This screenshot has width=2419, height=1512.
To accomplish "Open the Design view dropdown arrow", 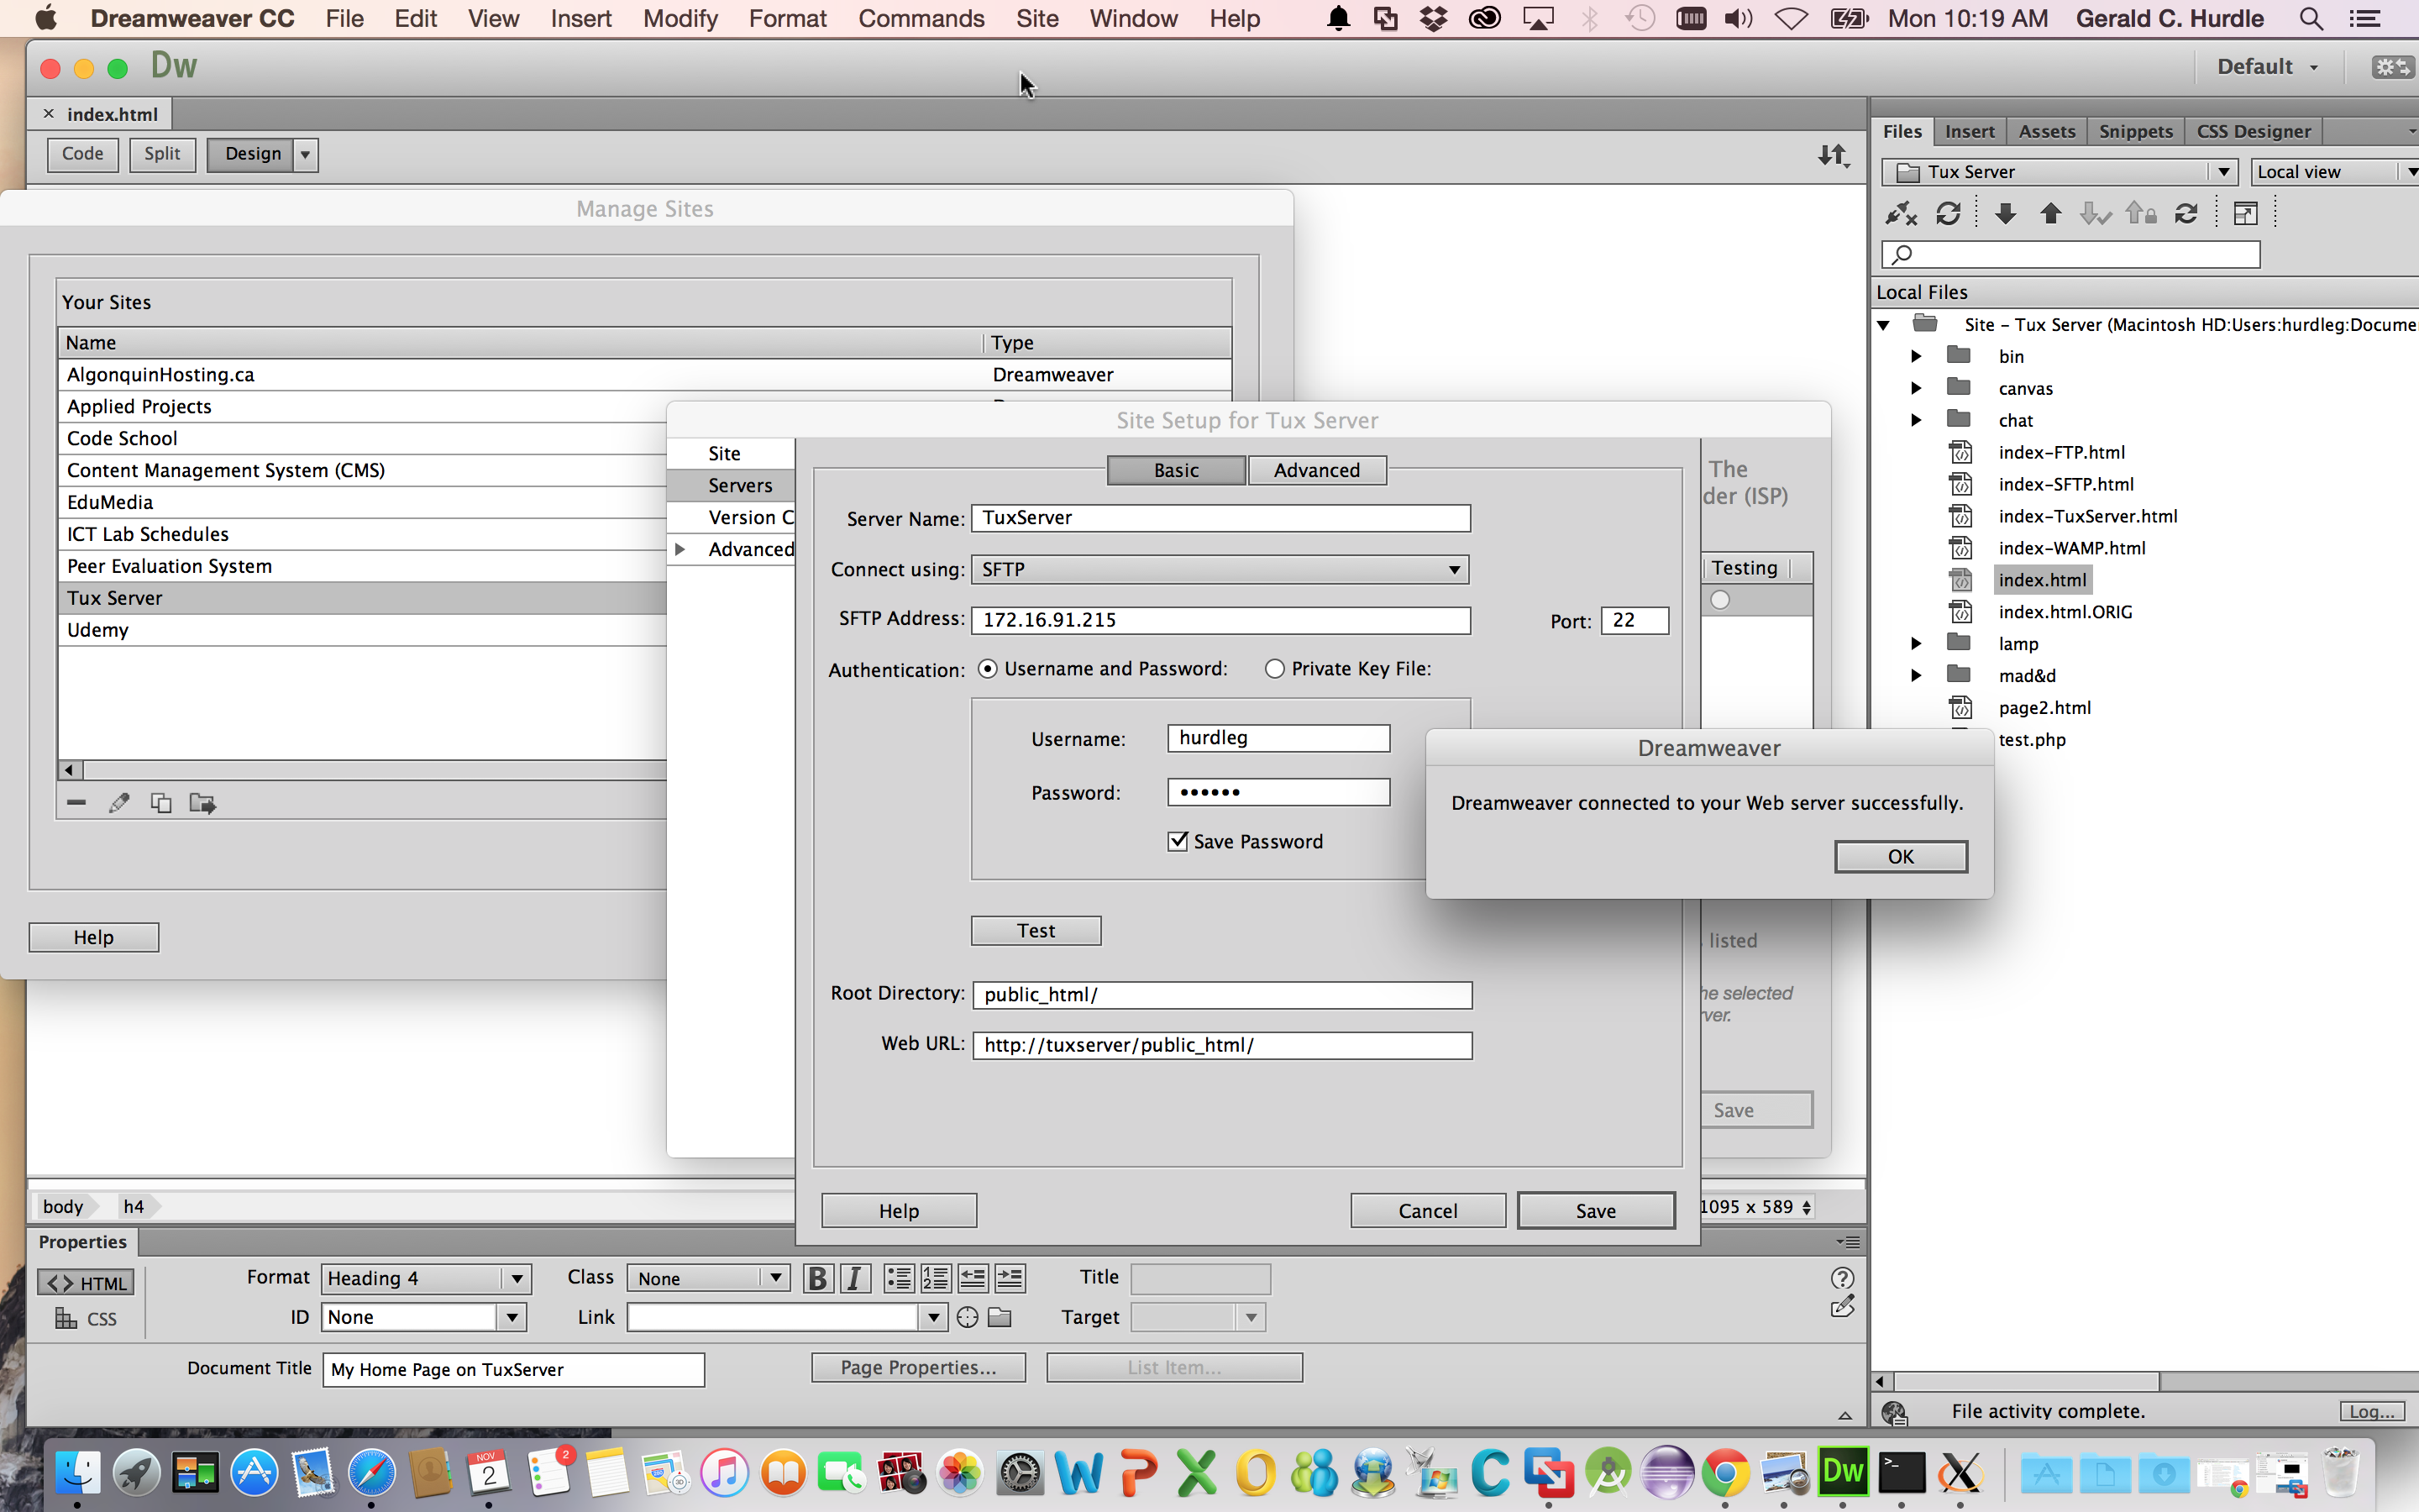I will tap(305, 154).
